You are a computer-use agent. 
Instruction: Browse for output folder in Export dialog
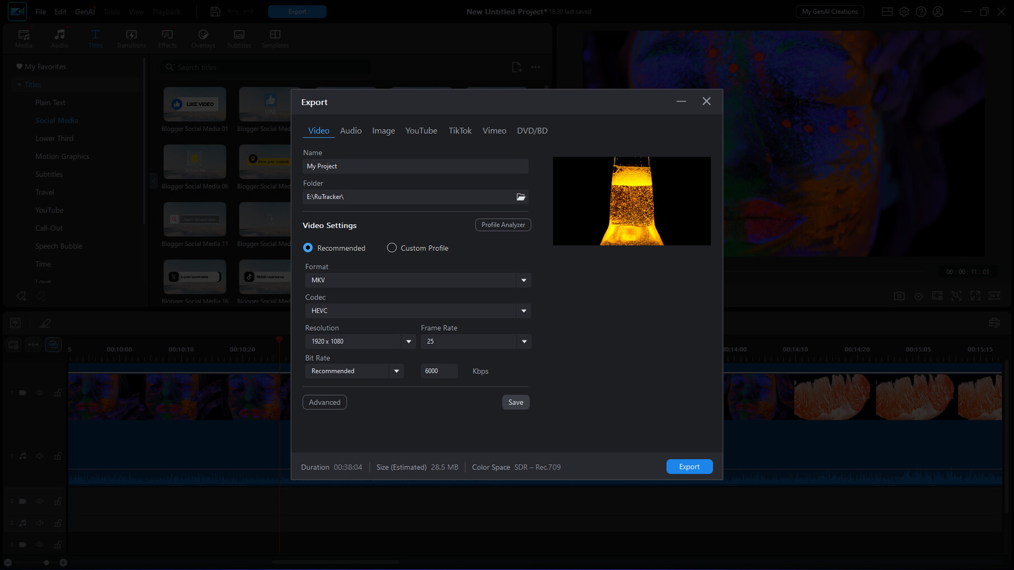pos(521,197)
